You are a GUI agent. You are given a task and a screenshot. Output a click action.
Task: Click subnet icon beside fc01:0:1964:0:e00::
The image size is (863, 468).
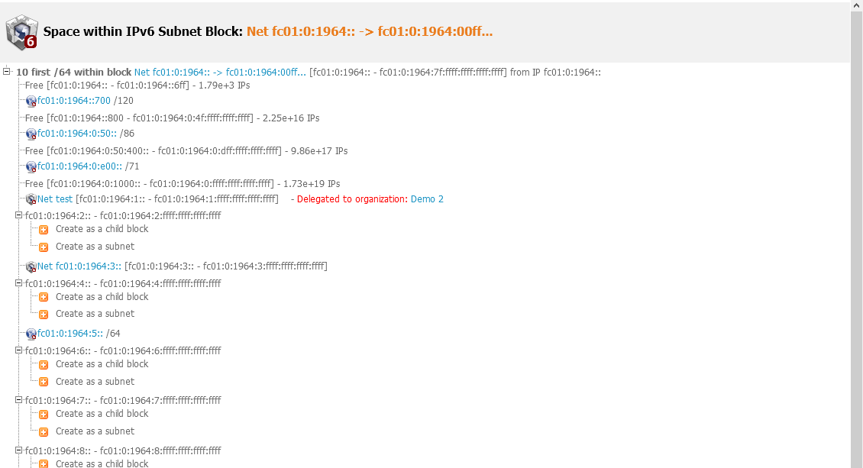click(x=31, y=167)
